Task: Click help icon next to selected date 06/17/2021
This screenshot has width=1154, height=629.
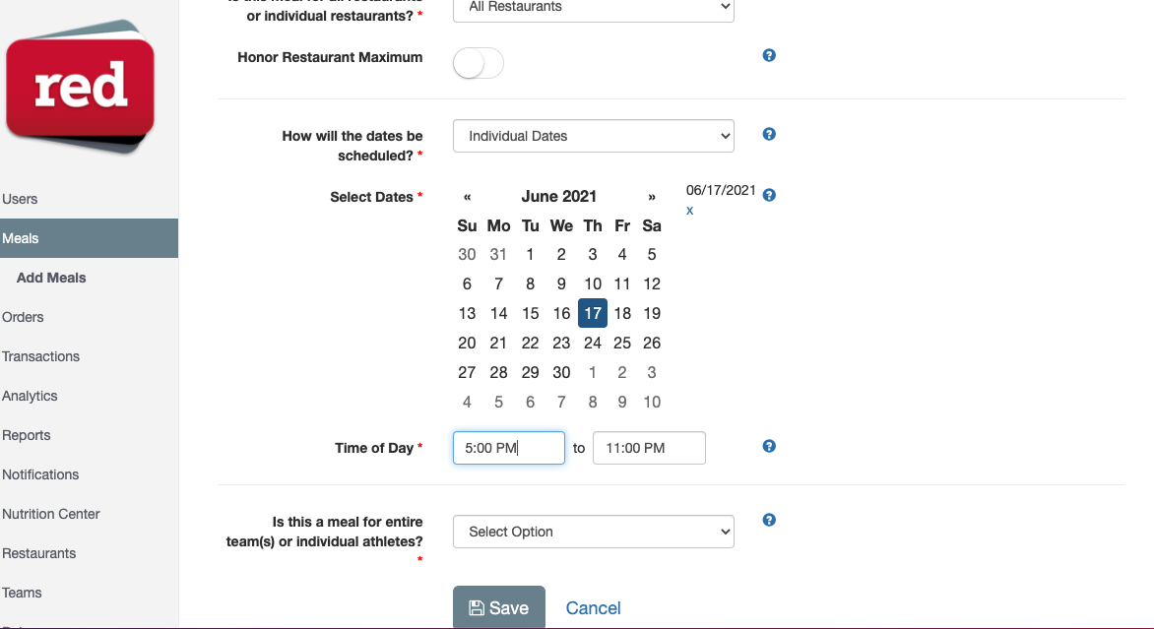Action: (769, 195)
